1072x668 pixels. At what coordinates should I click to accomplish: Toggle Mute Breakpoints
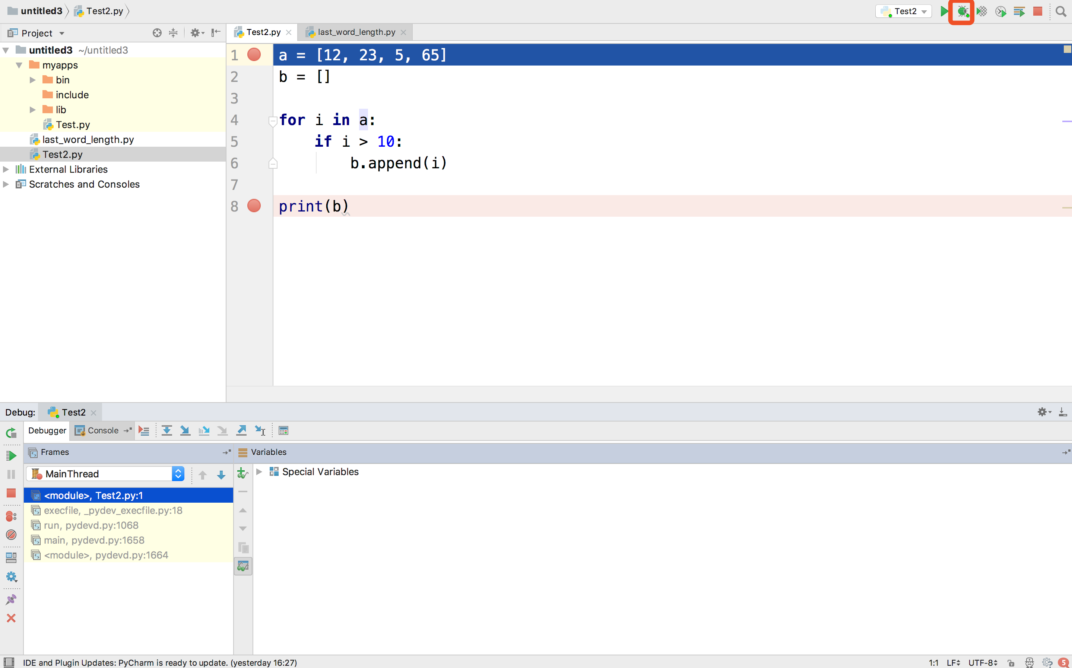12,535
